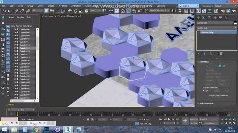
Task: Click the Scene Explorer vertical scrollbar
Action: click(37, 63)
